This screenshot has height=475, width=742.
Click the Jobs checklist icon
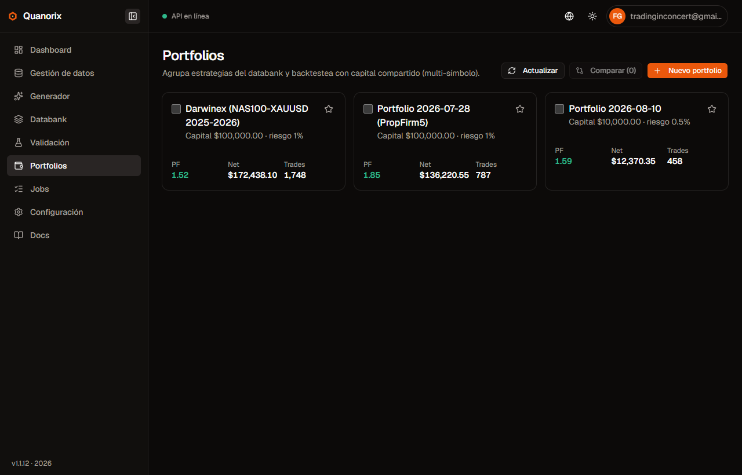point(19,189)
